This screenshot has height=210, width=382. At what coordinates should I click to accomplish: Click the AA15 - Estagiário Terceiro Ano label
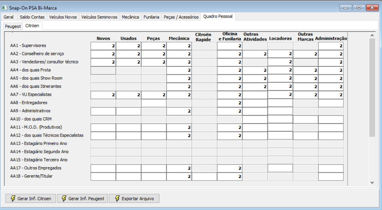pos(39,160)
